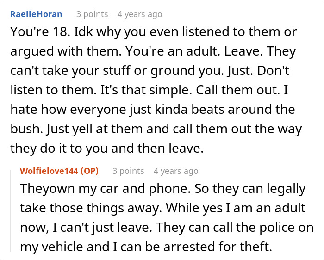The height and width of the screenshot is (260, 324).
Task: Click the line starting "take those things away"
Action: pyautogui.click(x=162, y=208)
